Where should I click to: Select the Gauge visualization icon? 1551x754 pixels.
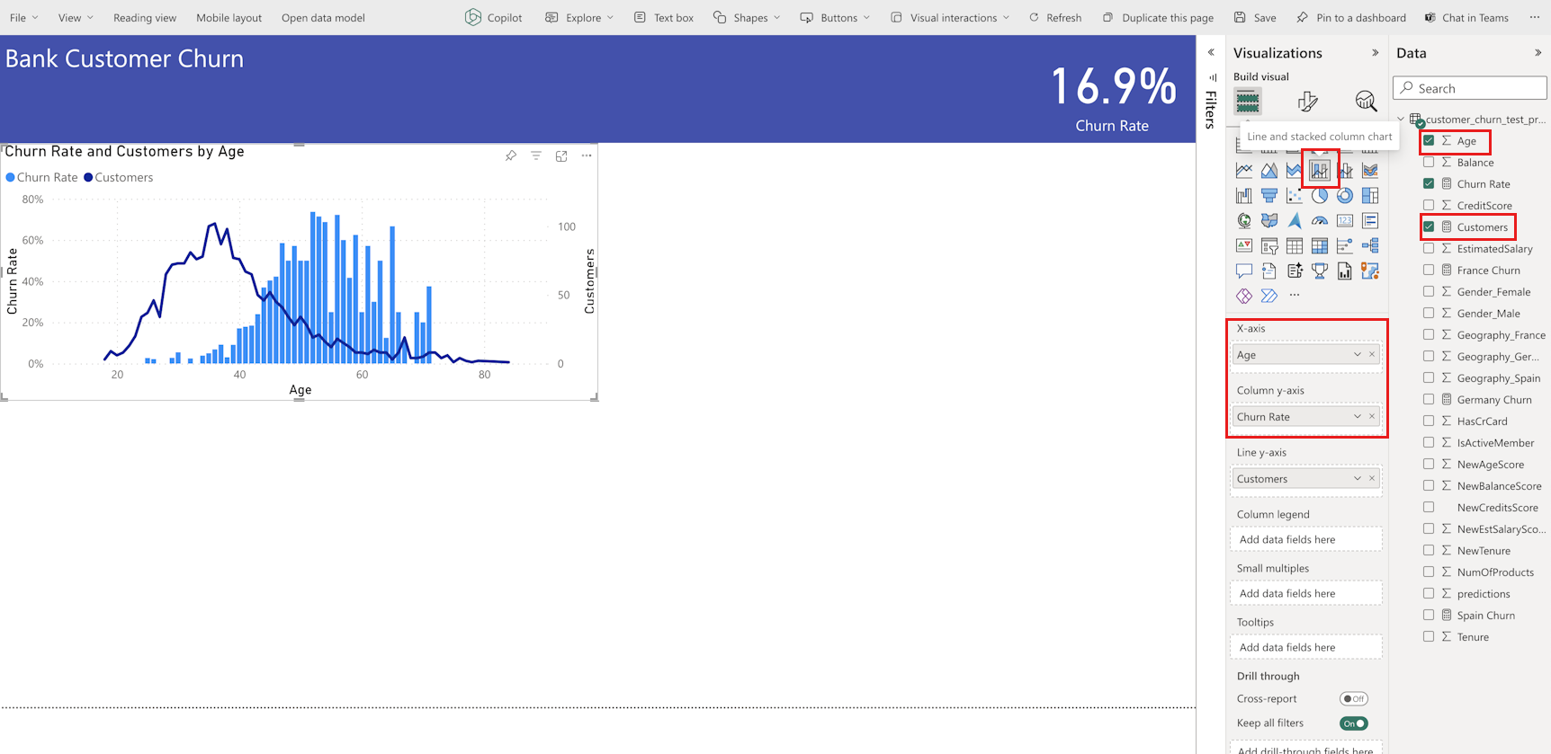[1320, 220]
